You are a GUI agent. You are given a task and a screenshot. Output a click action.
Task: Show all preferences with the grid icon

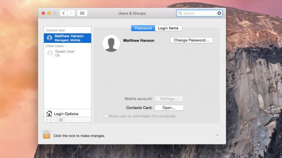[82, 13]
